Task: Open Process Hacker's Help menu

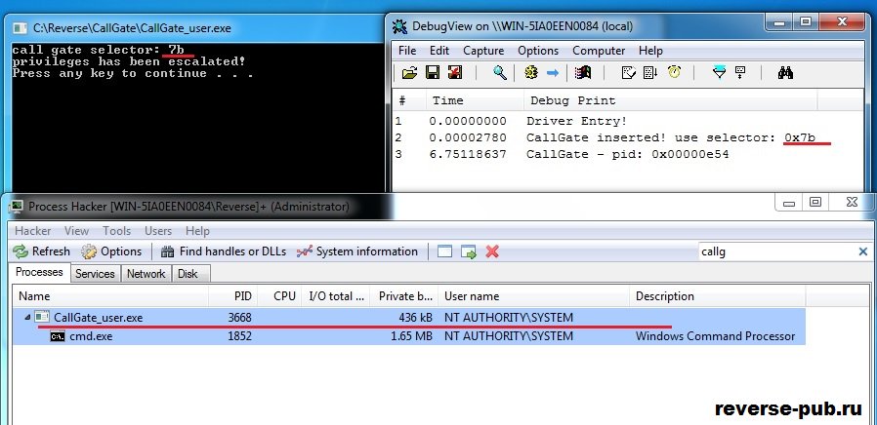Action: click(x=197, y=231)
